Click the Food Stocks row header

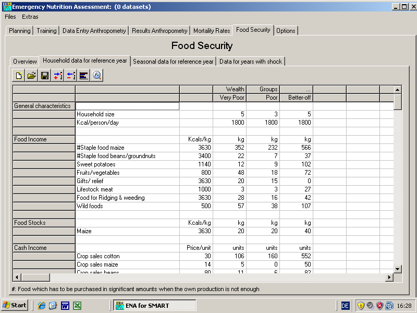44,223
